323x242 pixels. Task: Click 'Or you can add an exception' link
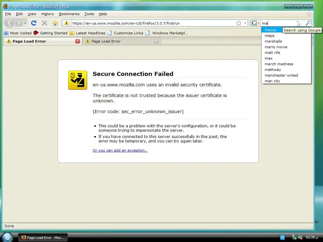tap(120, 150)
